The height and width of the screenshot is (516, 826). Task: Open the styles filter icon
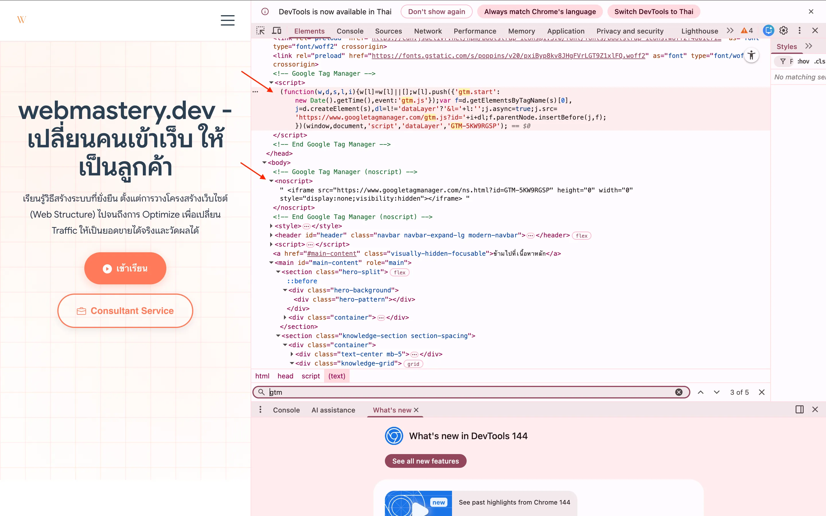(x=783, y=61)
